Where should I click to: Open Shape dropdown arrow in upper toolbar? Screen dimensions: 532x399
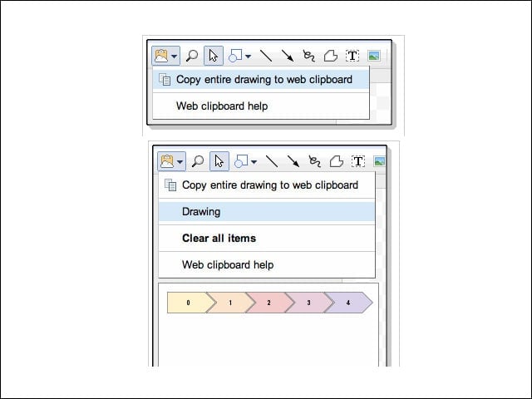coord(248,57)
